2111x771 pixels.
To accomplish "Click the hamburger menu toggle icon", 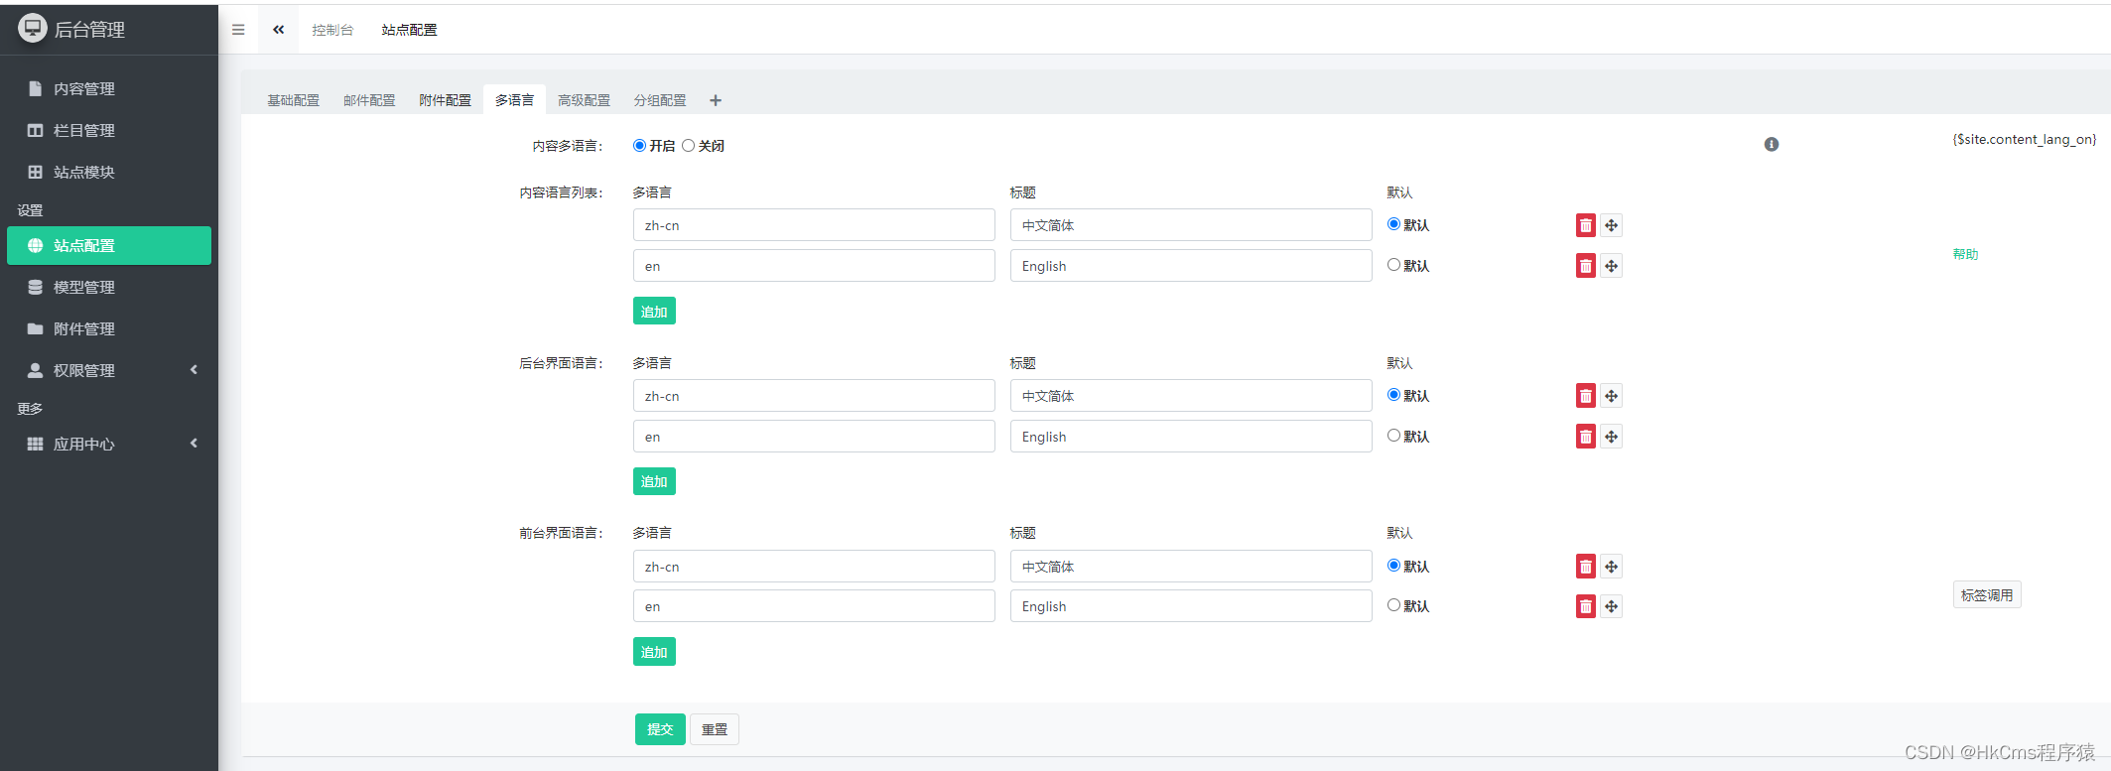I will click(238, 30).
